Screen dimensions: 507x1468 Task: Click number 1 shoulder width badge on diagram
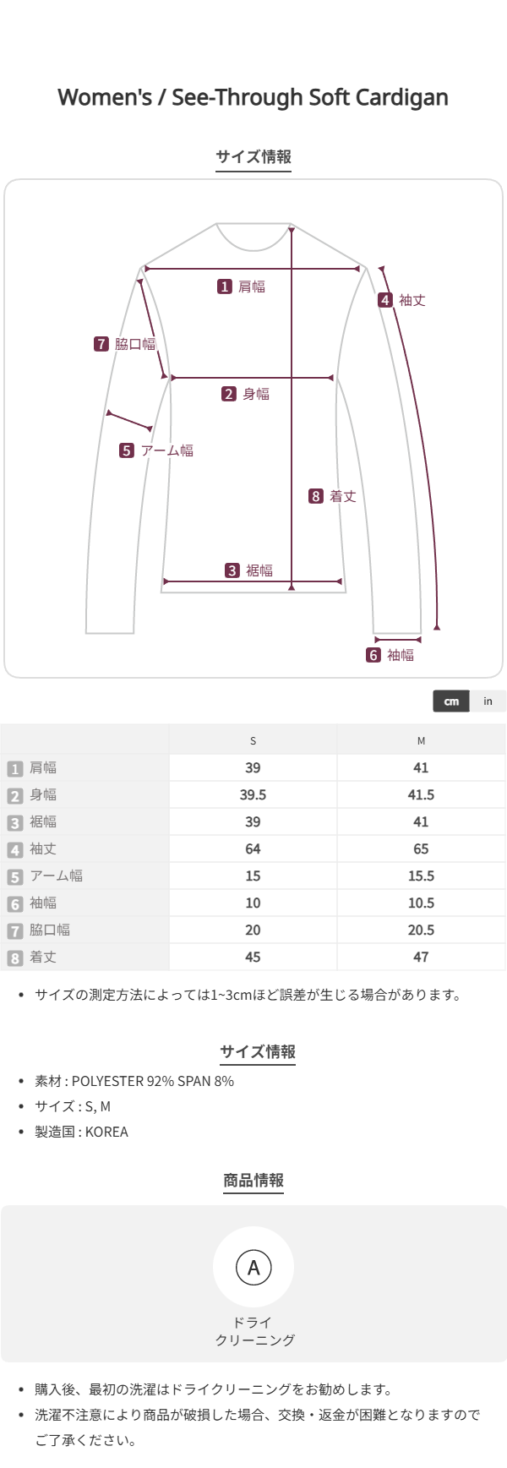(225, 287)
